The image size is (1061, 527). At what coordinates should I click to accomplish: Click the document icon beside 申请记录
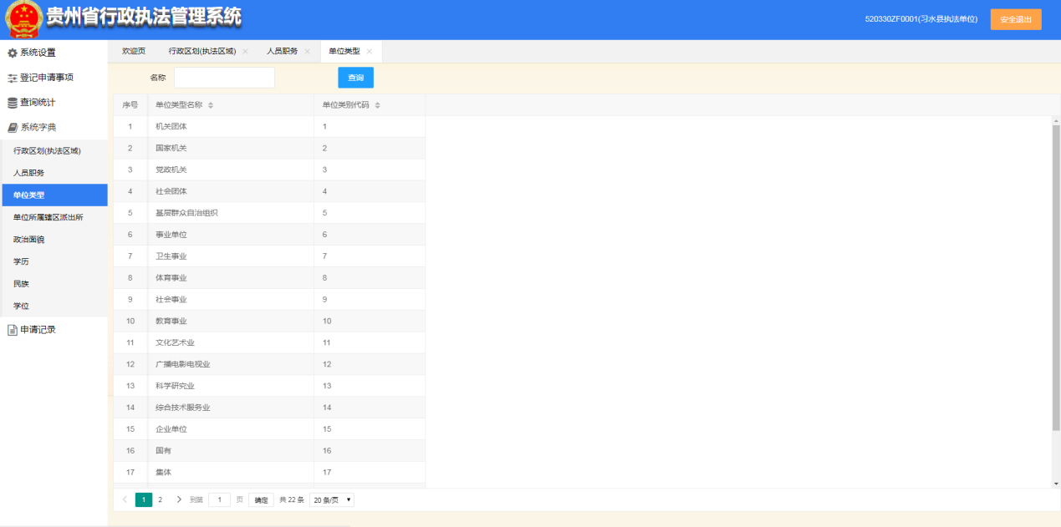pyautogui.click(x=13, y=330)
